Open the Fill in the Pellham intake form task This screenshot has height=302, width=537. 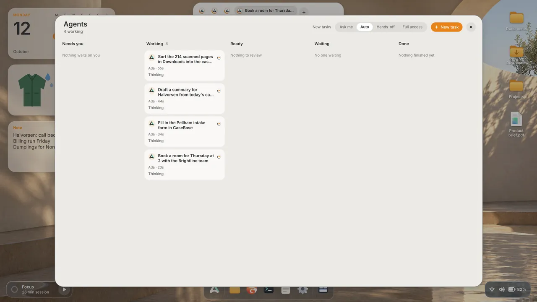pos(185,132)
